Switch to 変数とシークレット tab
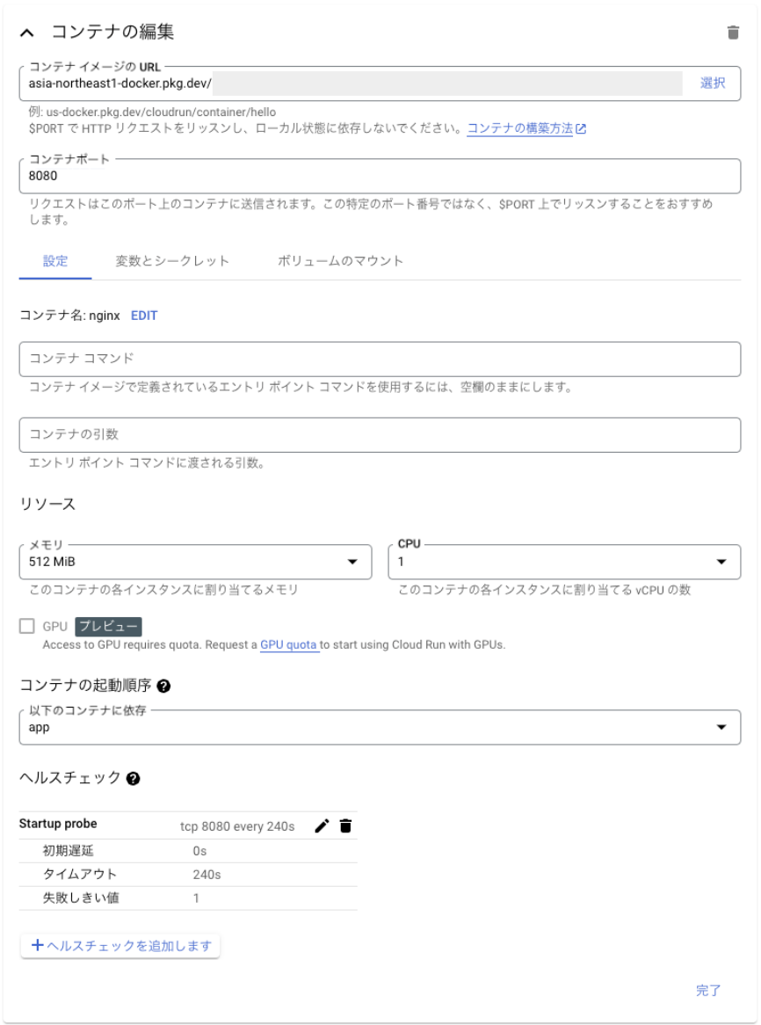This screenshot has height=1025, width=761. point(172,261)
